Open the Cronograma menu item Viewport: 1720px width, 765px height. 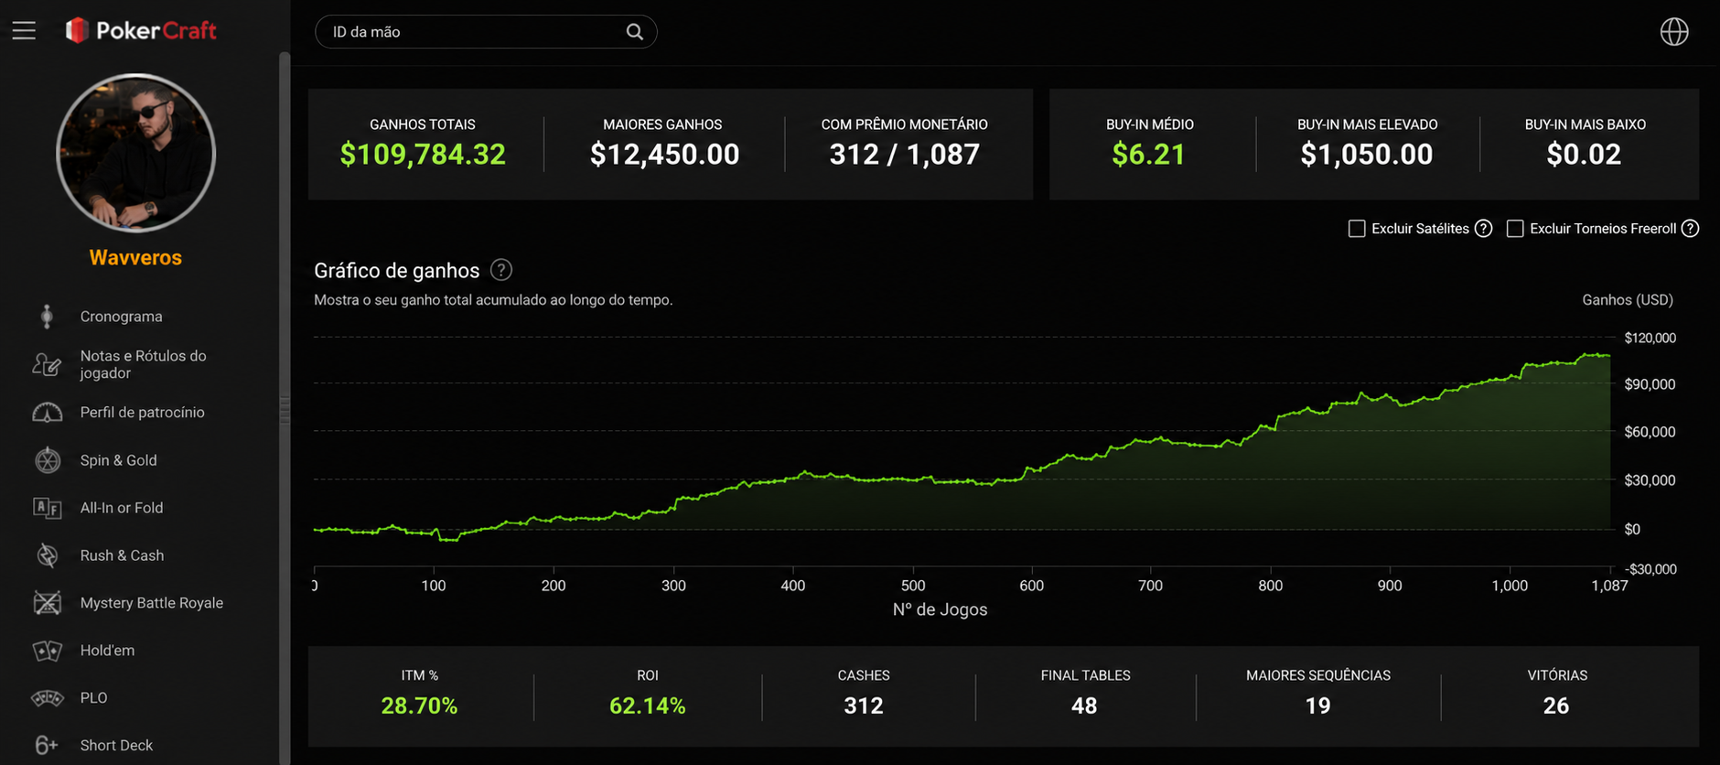coord(121,317)
